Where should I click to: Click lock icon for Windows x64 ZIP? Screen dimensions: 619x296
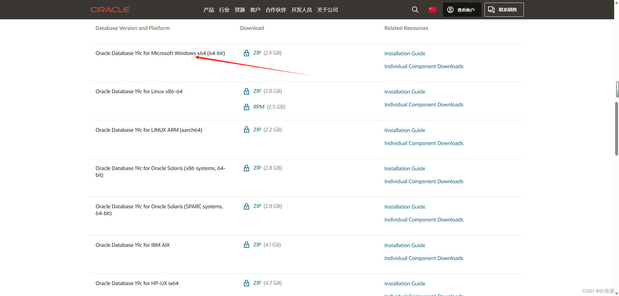coord(246,53)
